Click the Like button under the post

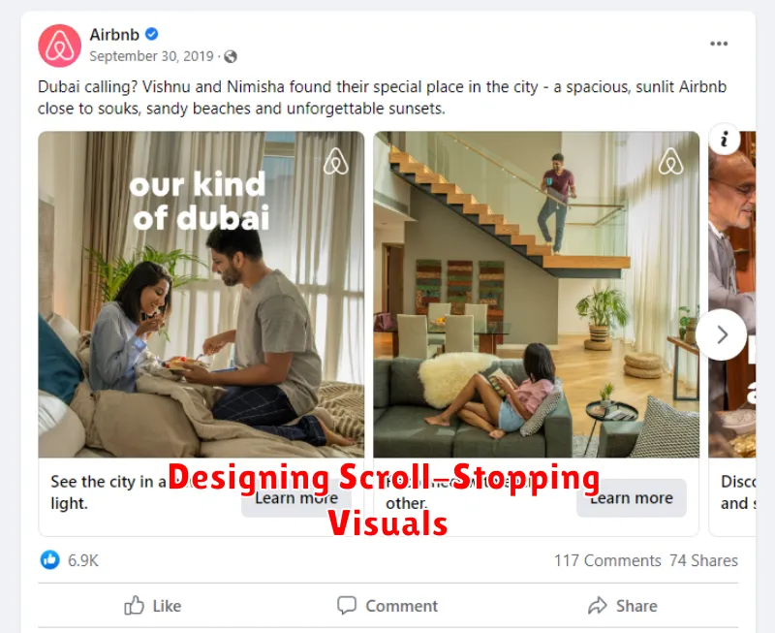pyautogui.click(x=153, y=606)
